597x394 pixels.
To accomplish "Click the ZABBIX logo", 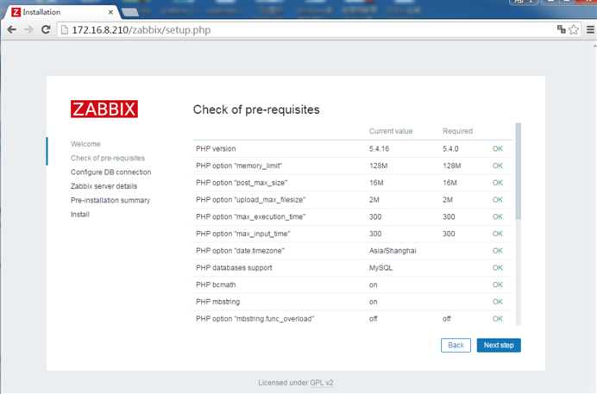I will [x=104, y=109].
